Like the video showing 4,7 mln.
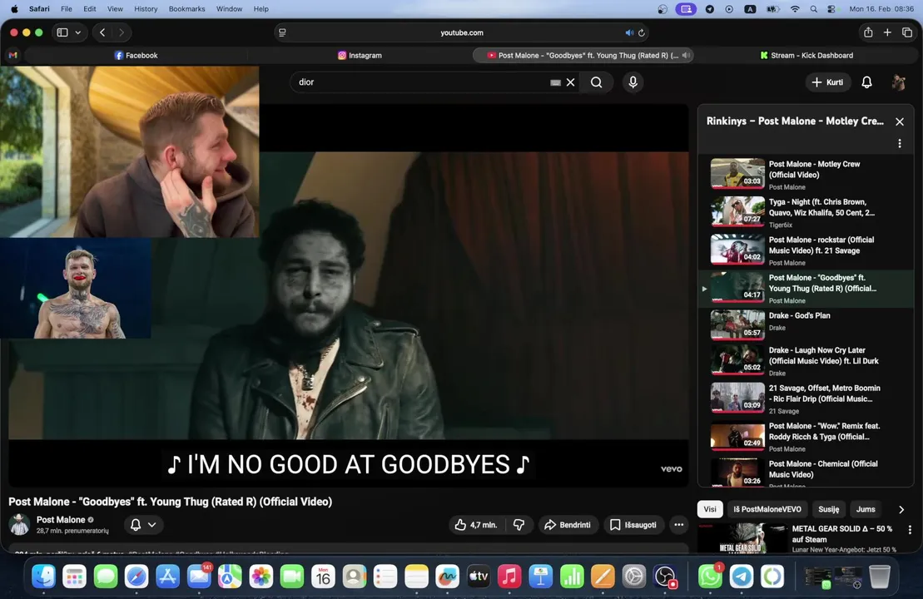Image resolution: width=923 pixels, height=599 pixels. pos(475,525)
